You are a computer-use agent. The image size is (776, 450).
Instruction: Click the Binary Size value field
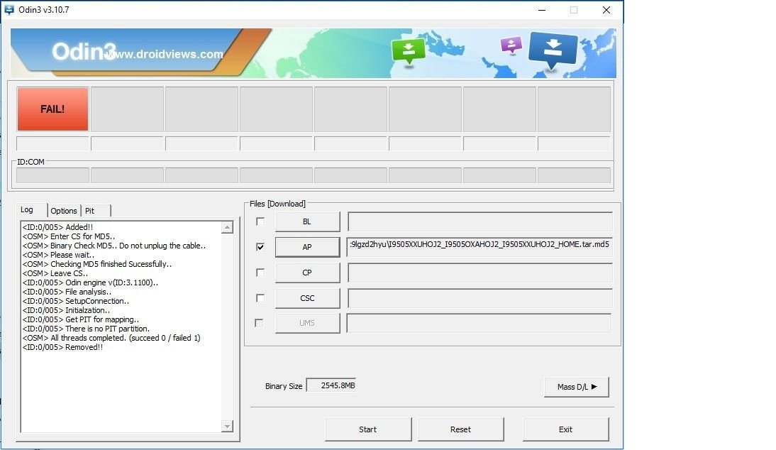coord(331,385)
